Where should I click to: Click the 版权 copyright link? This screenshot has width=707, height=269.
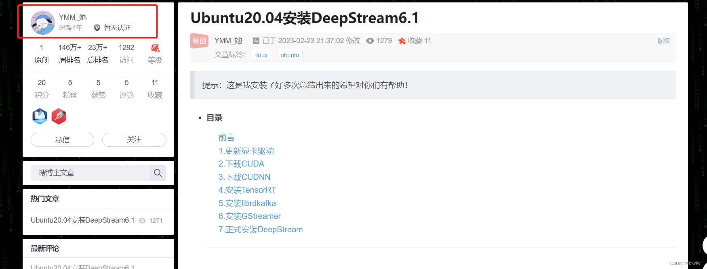(664, 41)
